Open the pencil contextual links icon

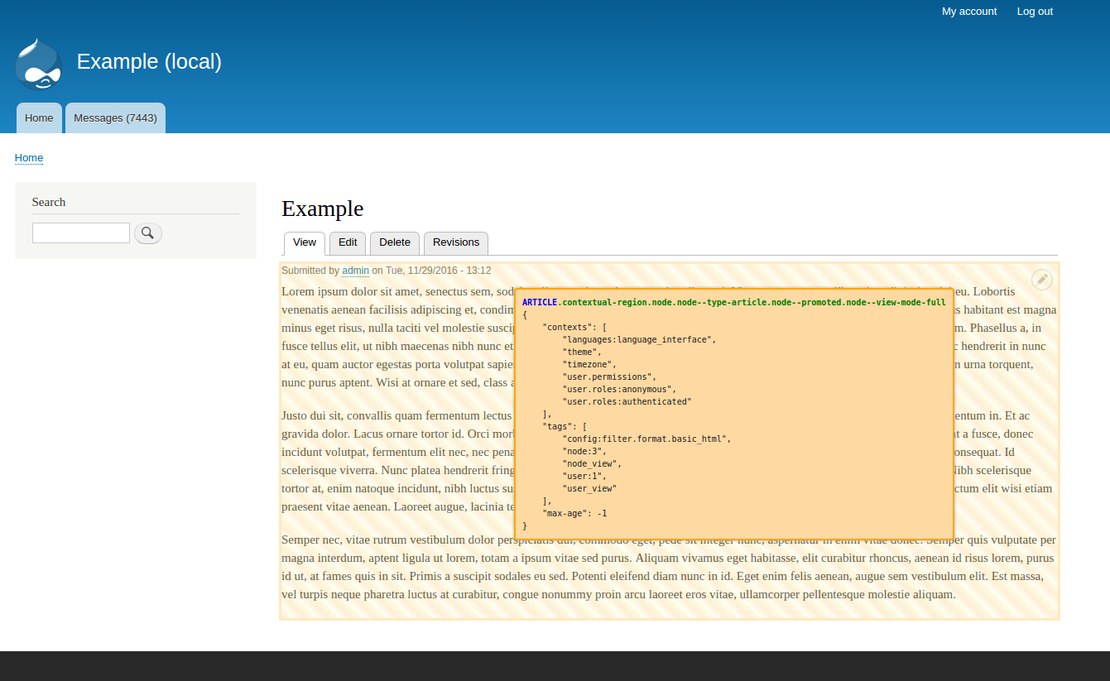coord(1042,280)
